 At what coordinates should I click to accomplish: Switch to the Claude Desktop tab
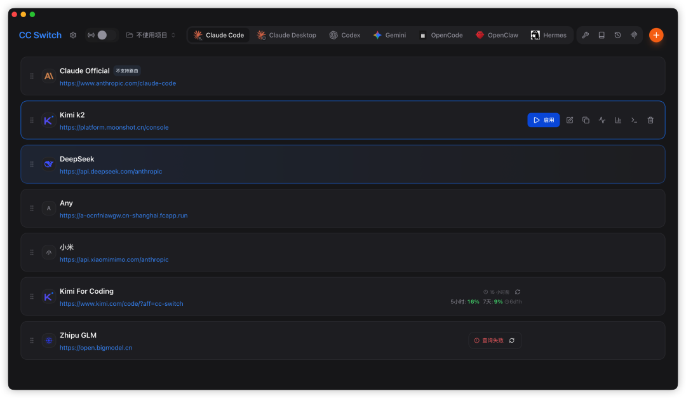[x=286, y=35]
